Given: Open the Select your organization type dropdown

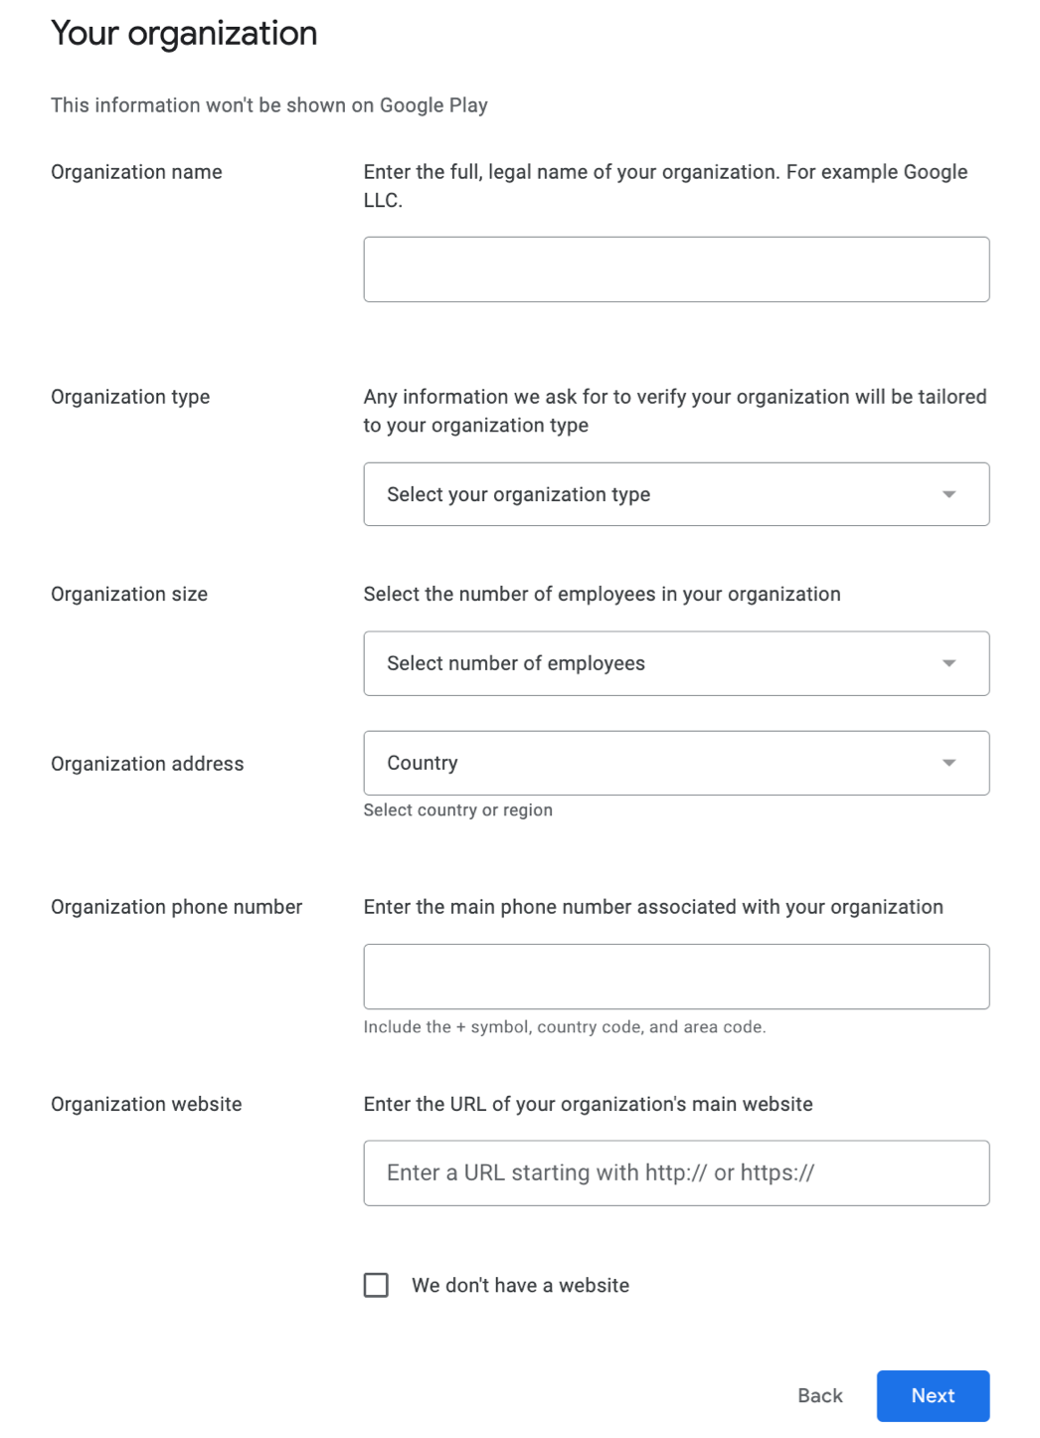Looking at the screenshot, I should [676, 494].
